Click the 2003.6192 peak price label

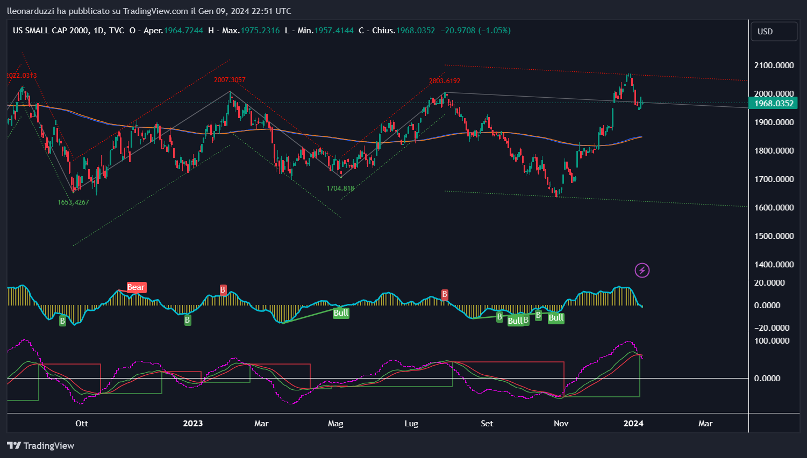(x=445, y=81)
